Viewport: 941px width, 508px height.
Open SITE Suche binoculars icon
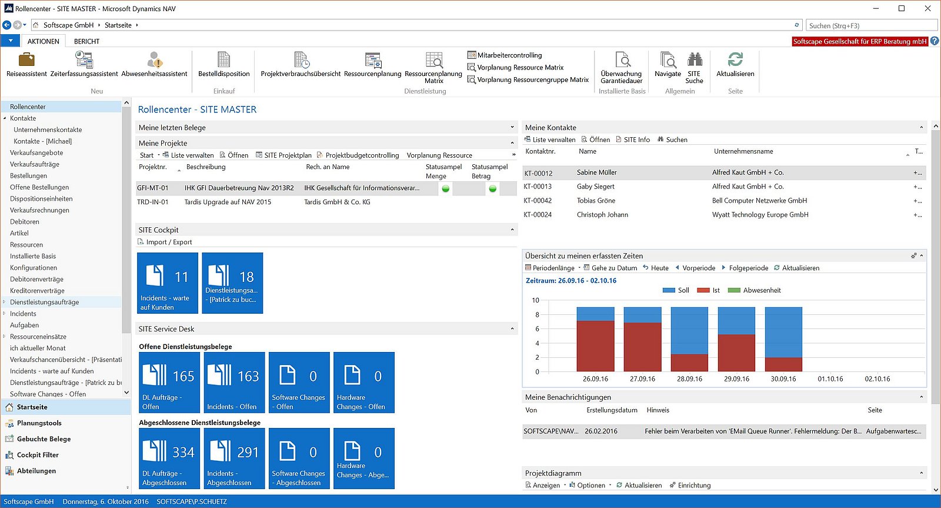(695, 68)
